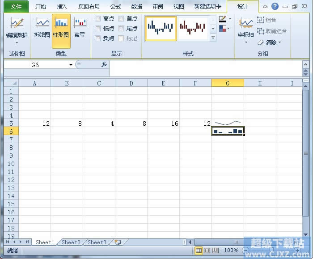This screenshot has width=313, height=259.
Task: Switch to the Sheet2 worksheet tab
Action: [71, 242]
